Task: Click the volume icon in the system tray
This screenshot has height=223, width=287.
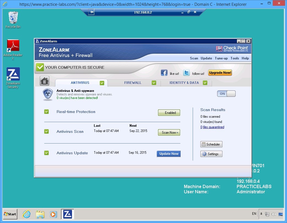Action: [274, 214]
